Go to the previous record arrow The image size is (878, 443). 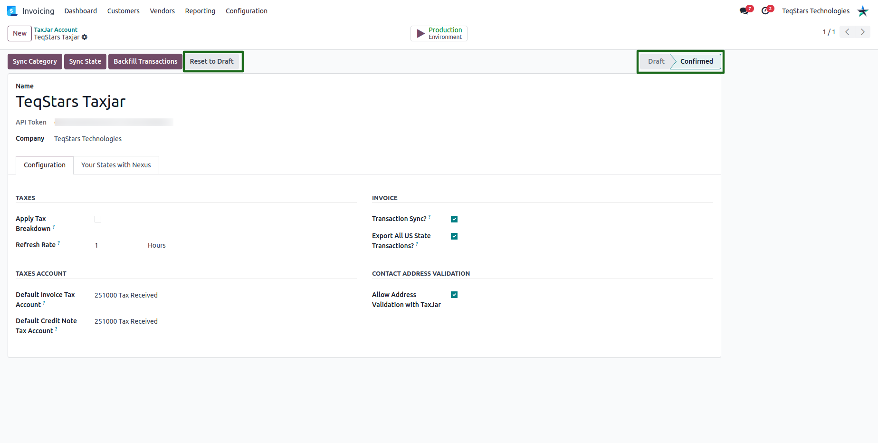(847, 32)
